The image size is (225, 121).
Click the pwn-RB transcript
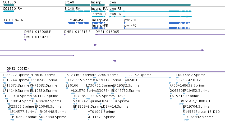pos(150,11)
